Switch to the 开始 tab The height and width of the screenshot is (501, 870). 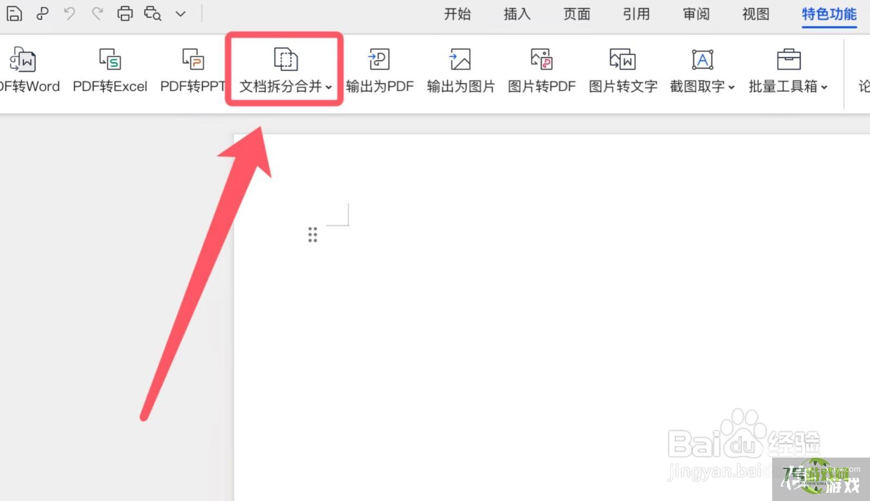coord(457,14)
